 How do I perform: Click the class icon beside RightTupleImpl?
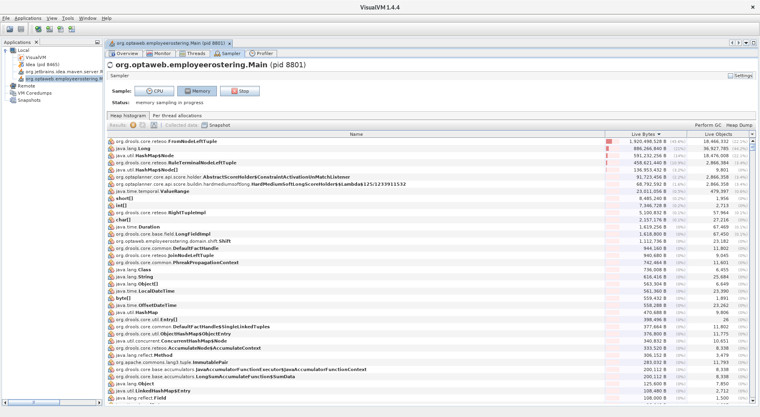click(x=111, y=213)
